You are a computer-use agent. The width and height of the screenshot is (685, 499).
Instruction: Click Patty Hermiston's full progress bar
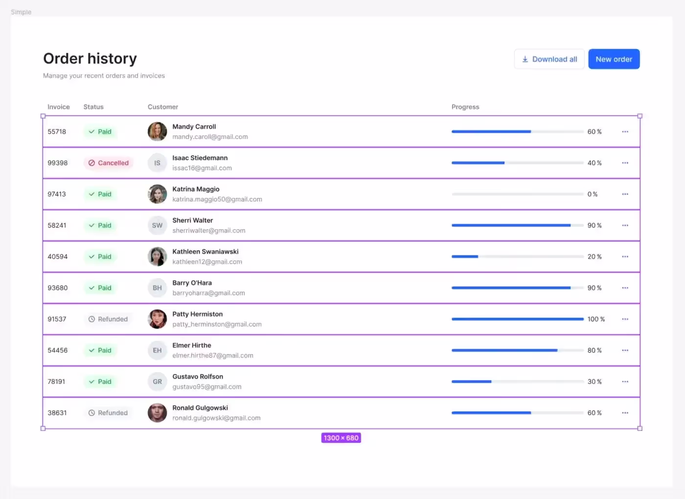tap(518, 319)
